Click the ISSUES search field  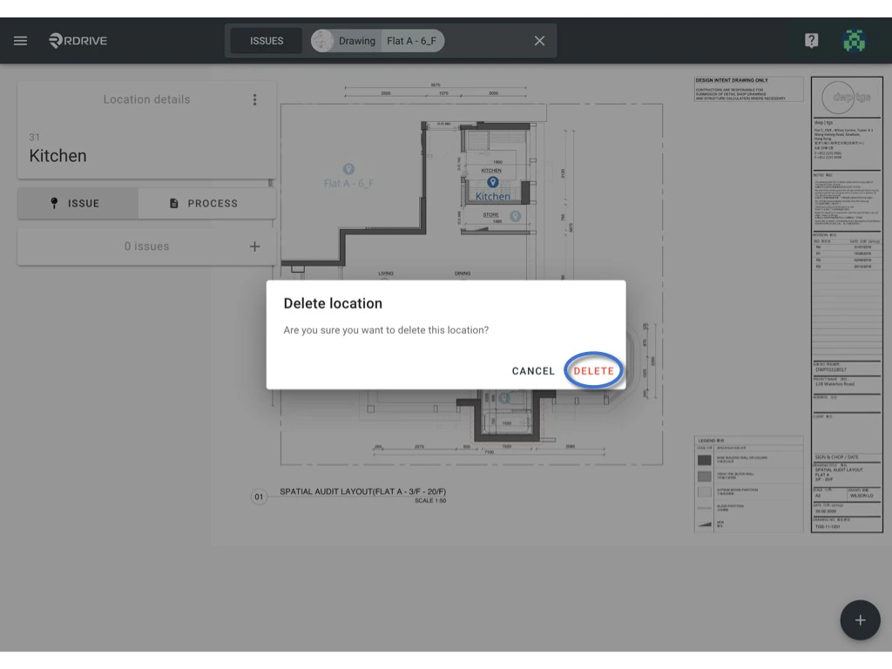(x=266, y=40)
